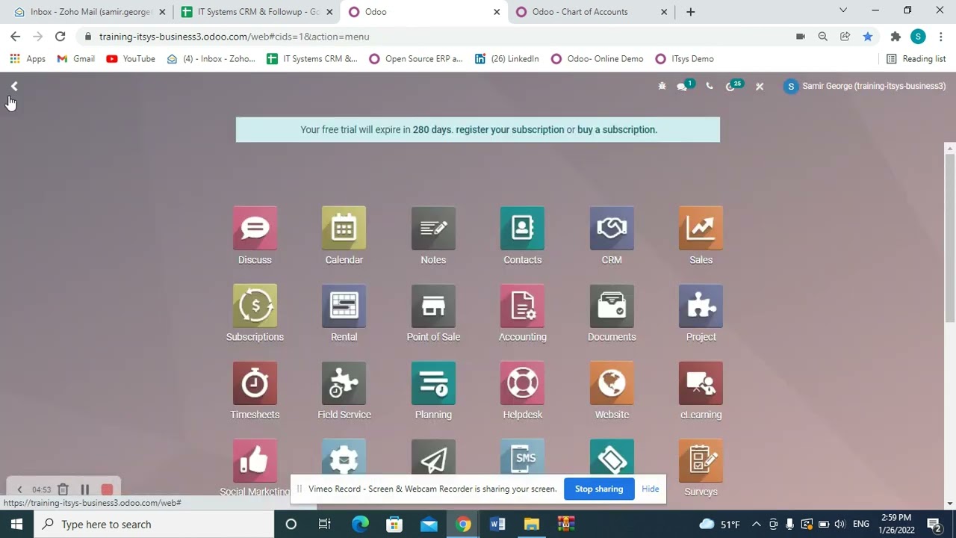956x538 pixels.
Task: Open Microsoft Edge from taskbar
Action: (360, 525)
